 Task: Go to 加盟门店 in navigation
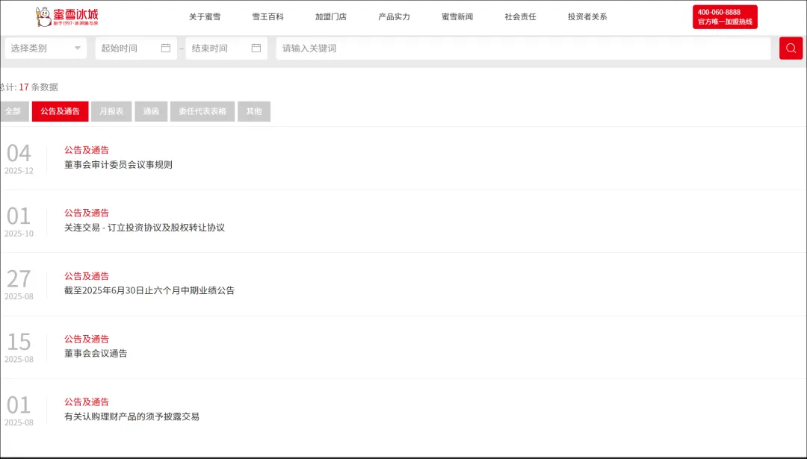tap(331, 17)
